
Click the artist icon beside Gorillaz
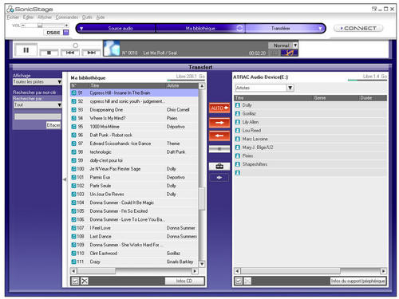pos(238,114)
